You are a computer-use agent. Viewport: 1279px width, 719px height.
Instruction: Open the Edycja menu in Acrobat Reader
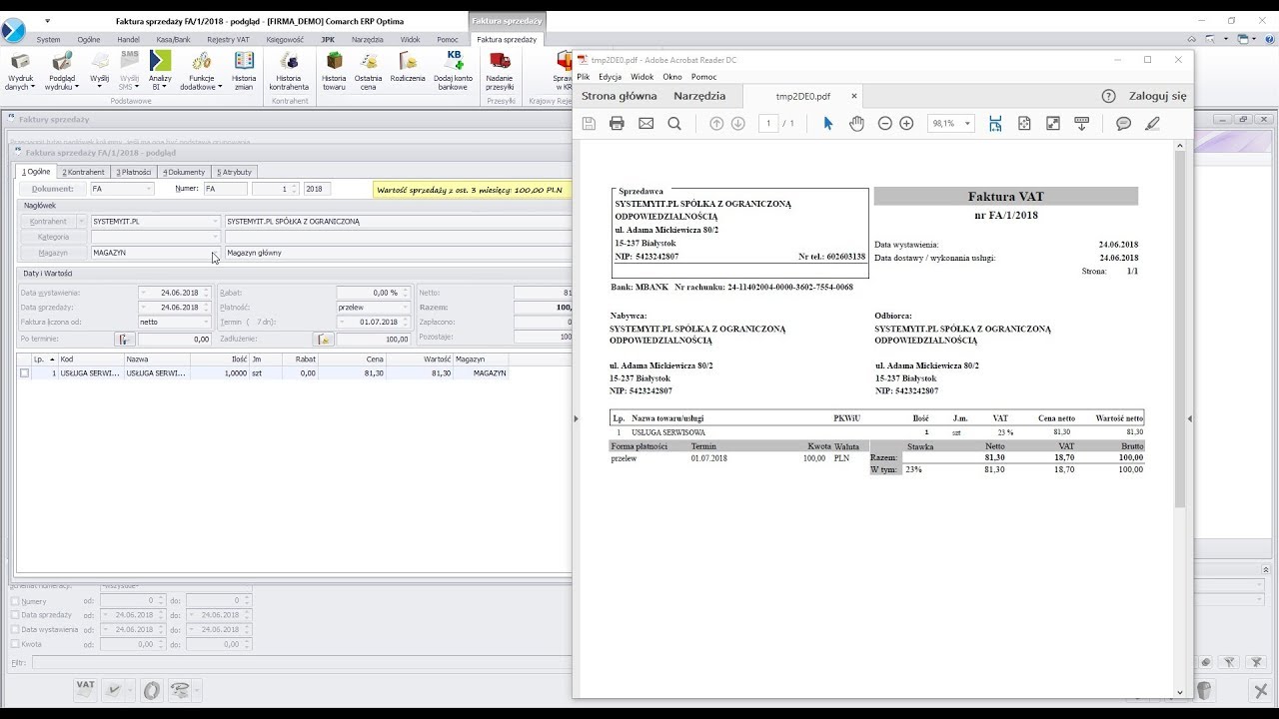[610, 77]
